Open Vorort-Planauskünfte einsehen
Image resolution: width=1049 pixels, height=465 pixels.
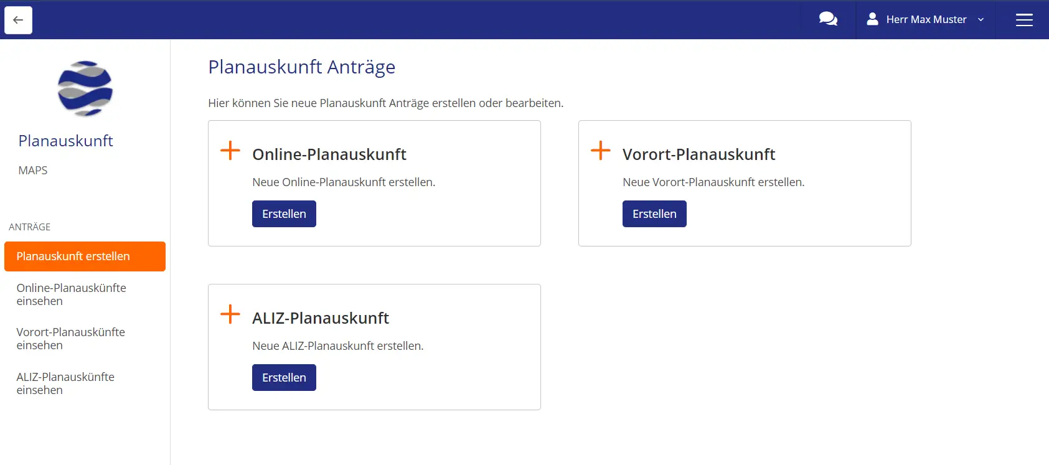71,338
